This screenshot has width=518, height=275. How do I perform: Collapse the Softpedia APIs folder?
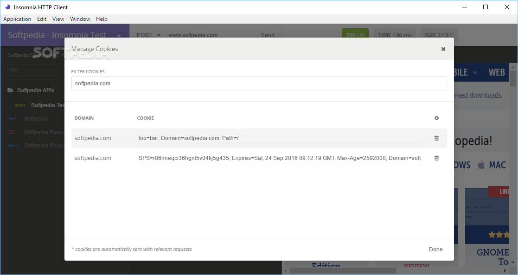pyautogui.click(x=31, y=90)
